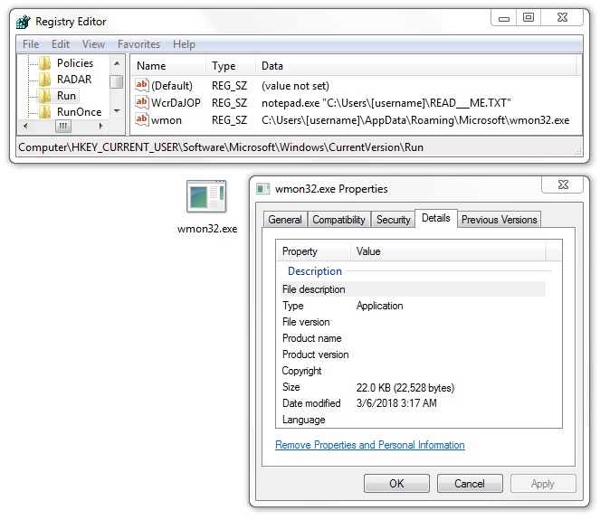Click the OK button in Properties dialog
Viewport: 600px width, 520px height.
coord(396,484)
